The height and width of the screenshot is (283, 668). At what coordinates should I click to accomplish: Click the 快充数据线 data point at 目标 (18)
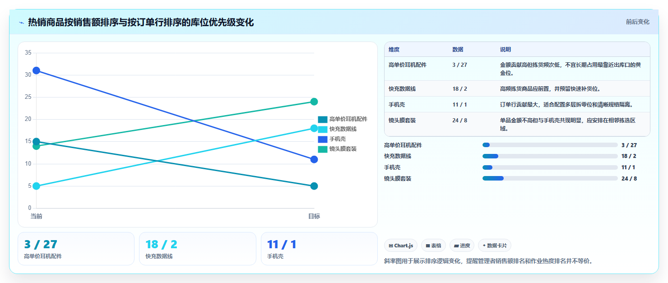[314, 128]
